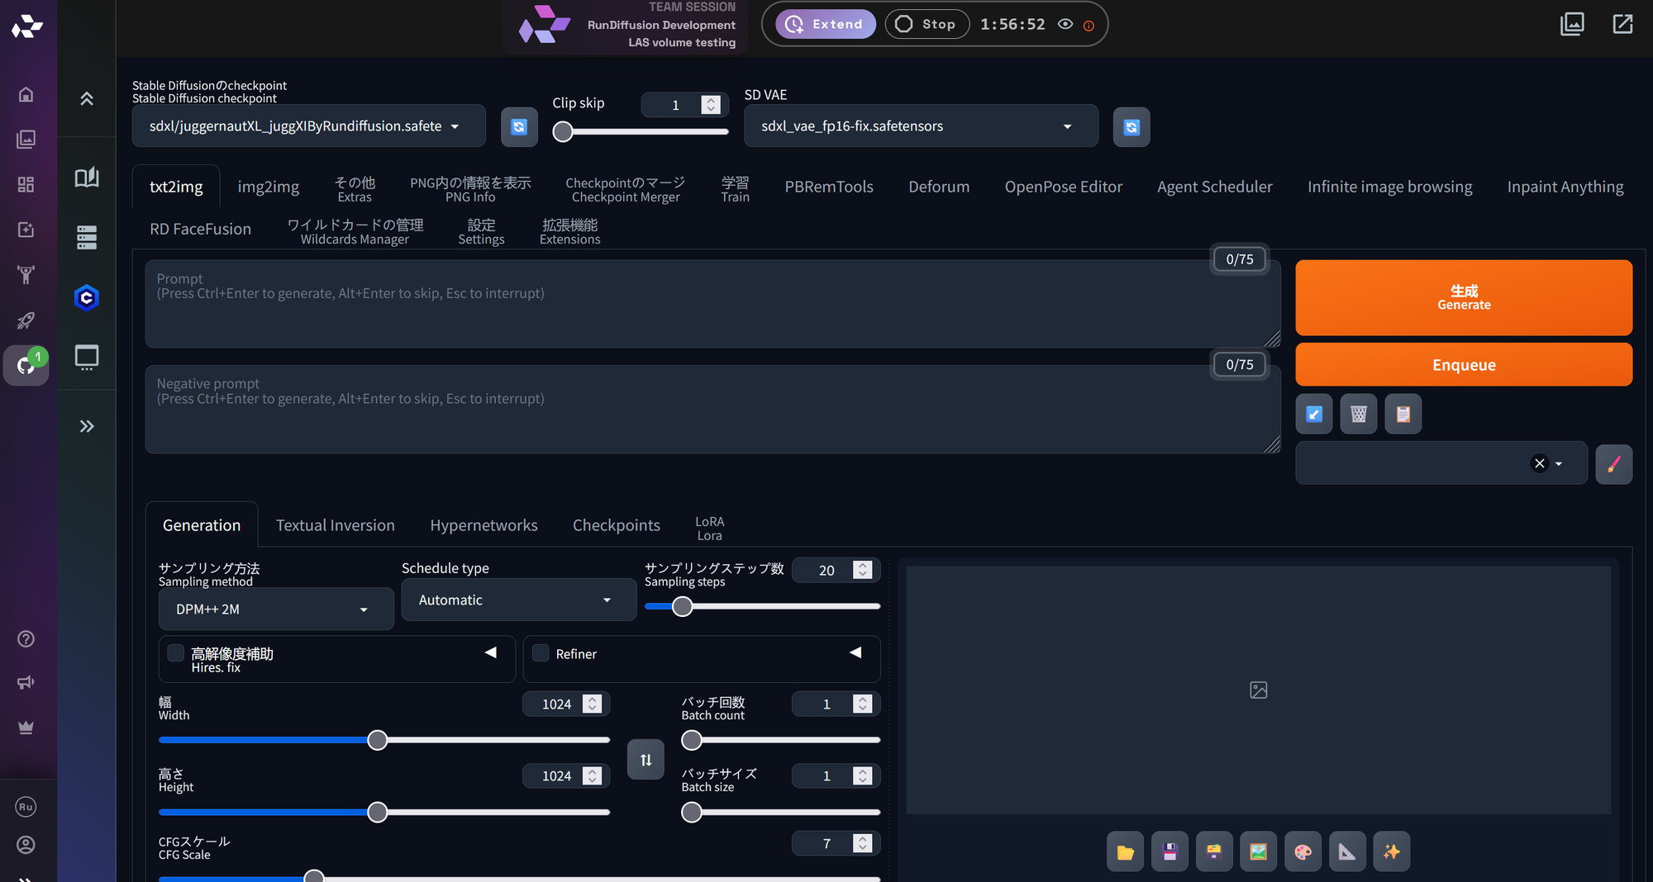The image size is (1653, 882).
Task: Open the Agent Scheduler tab
Action: [1214, 187]
